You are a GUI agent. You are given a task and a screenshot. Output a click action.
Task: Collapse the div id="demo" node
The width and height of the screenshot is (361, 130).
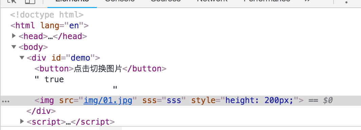pos(22,58)
